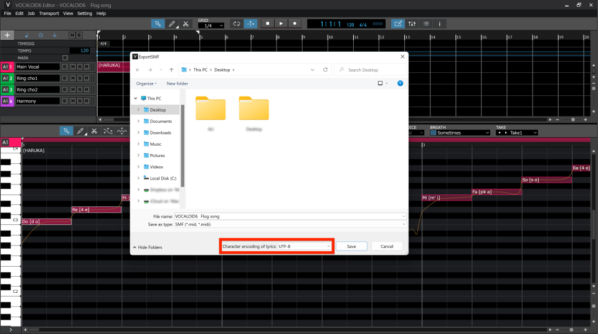Open character encoding UTF-8 dropdown
598x334 pixels.
coord(305,247)
